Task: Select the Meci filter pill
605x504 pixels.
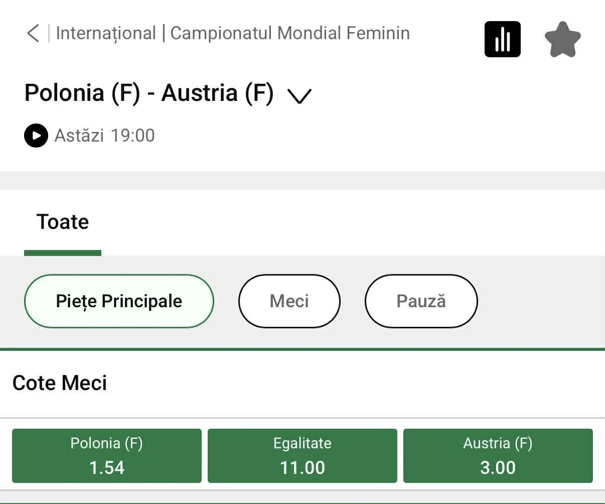Action: click(289, 301)
